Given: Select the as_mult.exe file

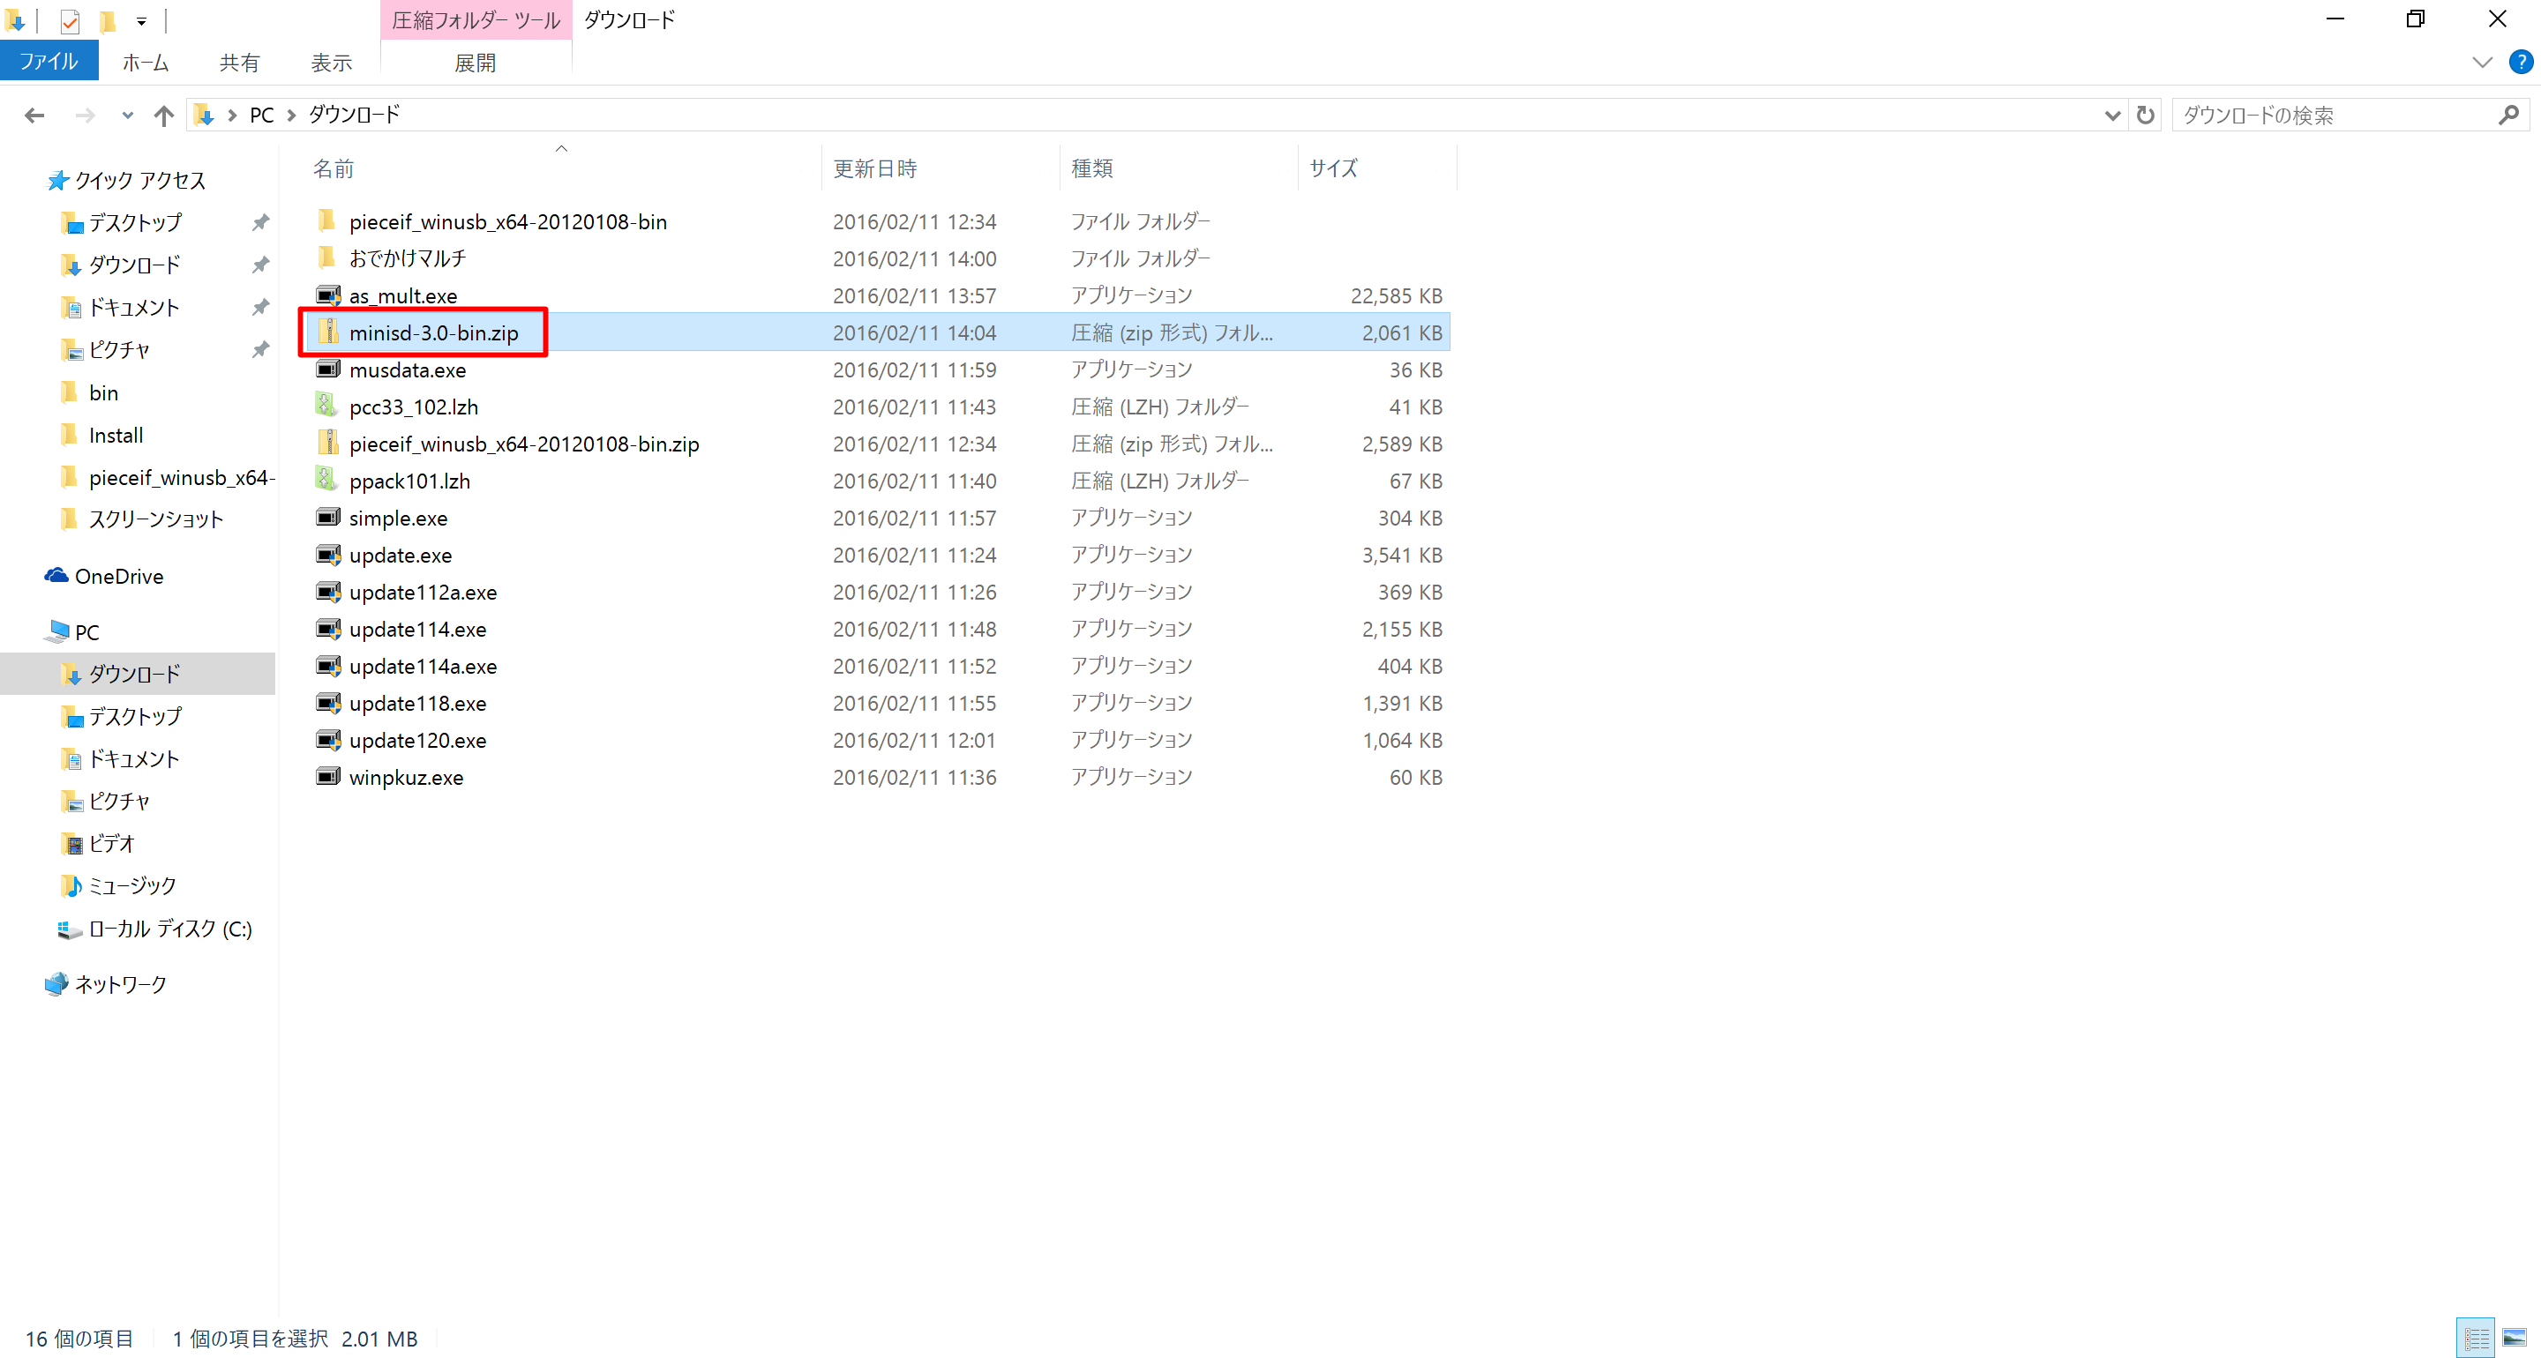Looking at the screenshot, I should tap(402, 296).
